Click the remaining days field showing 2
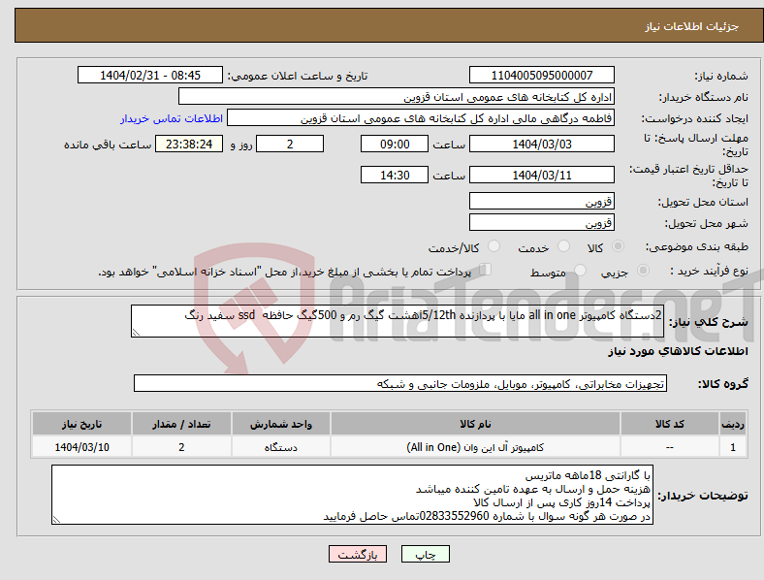The width and height of the screenshot is (764, 580). click(290, 144)
